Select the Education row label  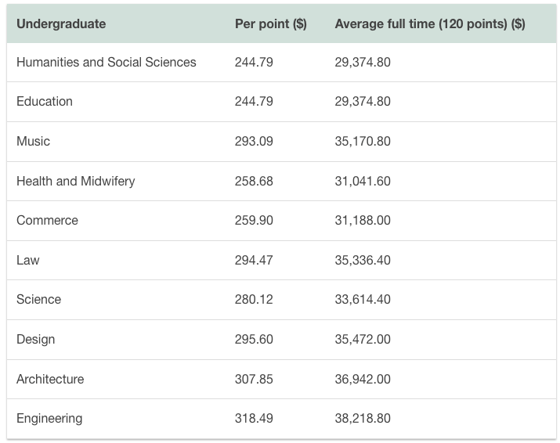point(45,101)
